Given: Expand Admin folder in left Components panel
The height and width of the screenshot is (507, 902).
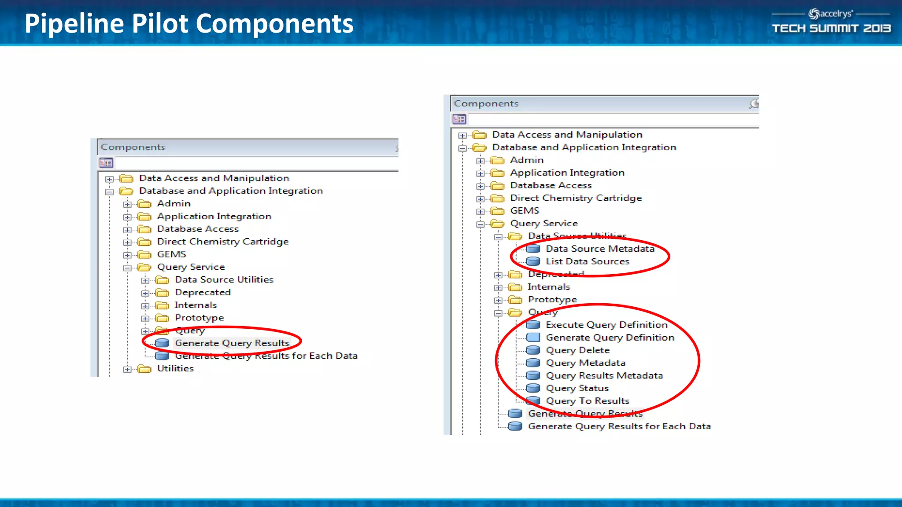Looking at the screenshot, I should coord(127,205).
